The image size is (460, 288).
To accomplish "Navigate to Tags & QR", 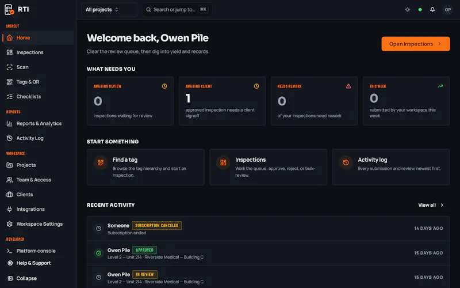I will pos(38,82).
